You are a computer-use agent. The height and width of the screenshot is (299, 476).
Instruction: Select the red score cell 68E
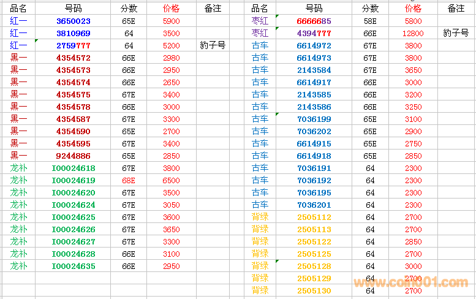[x=128, y=180]
